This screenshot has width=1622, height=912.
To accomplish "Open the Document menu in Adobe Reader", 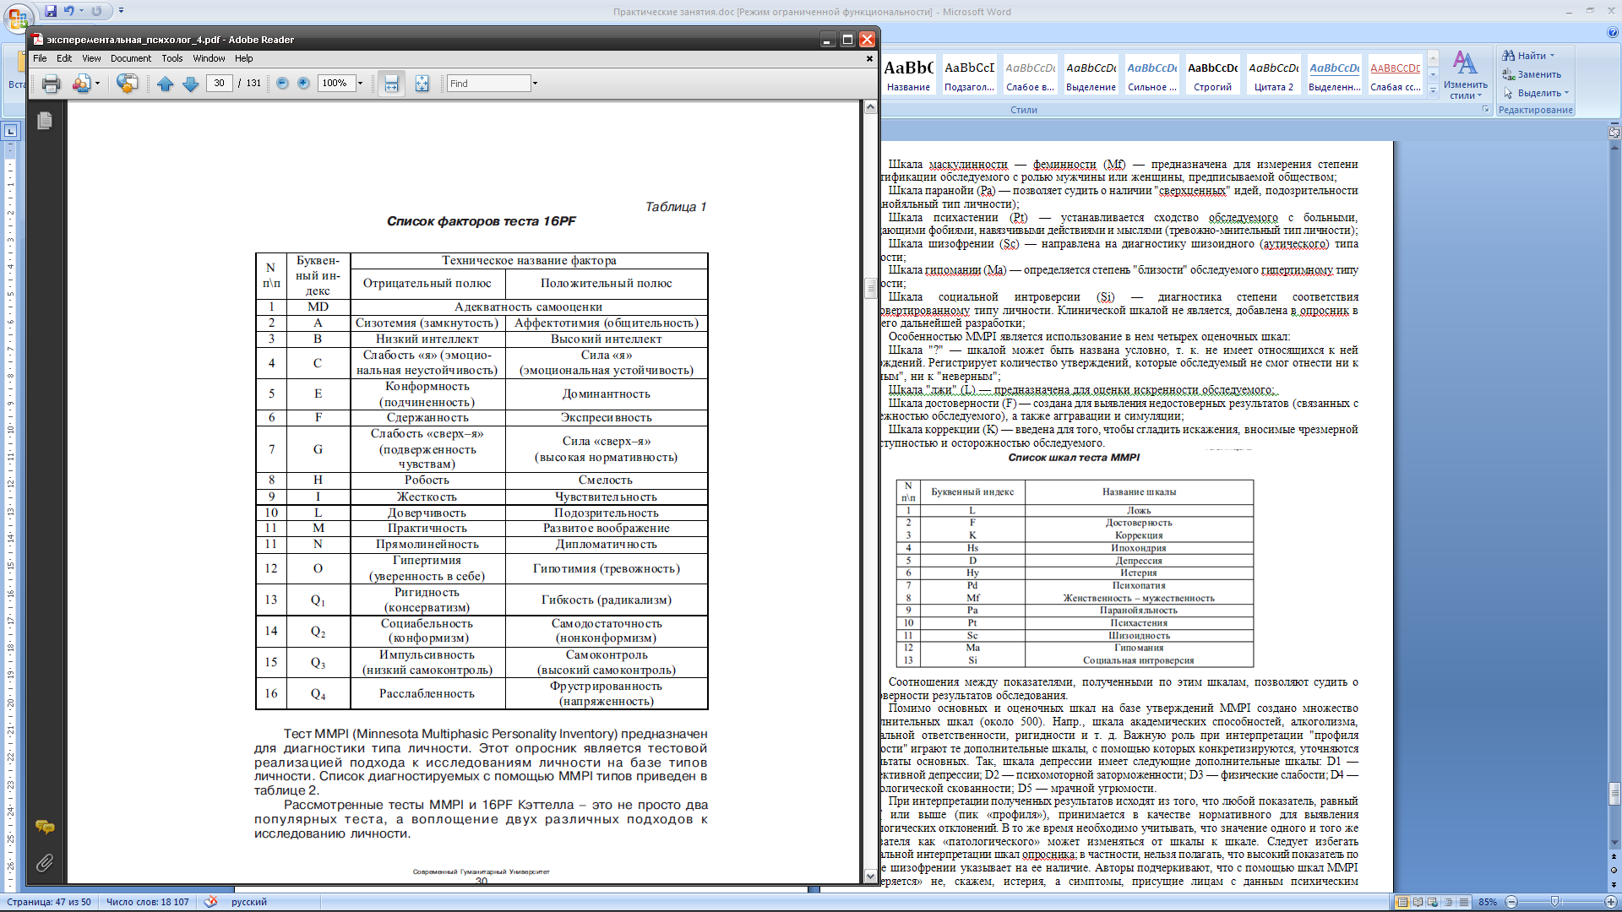I will [130, 58].
